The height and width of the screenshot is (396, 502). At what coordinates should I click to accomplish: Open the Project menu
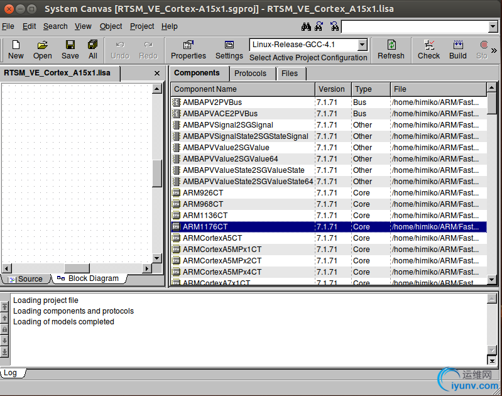(x=142, y=26)
